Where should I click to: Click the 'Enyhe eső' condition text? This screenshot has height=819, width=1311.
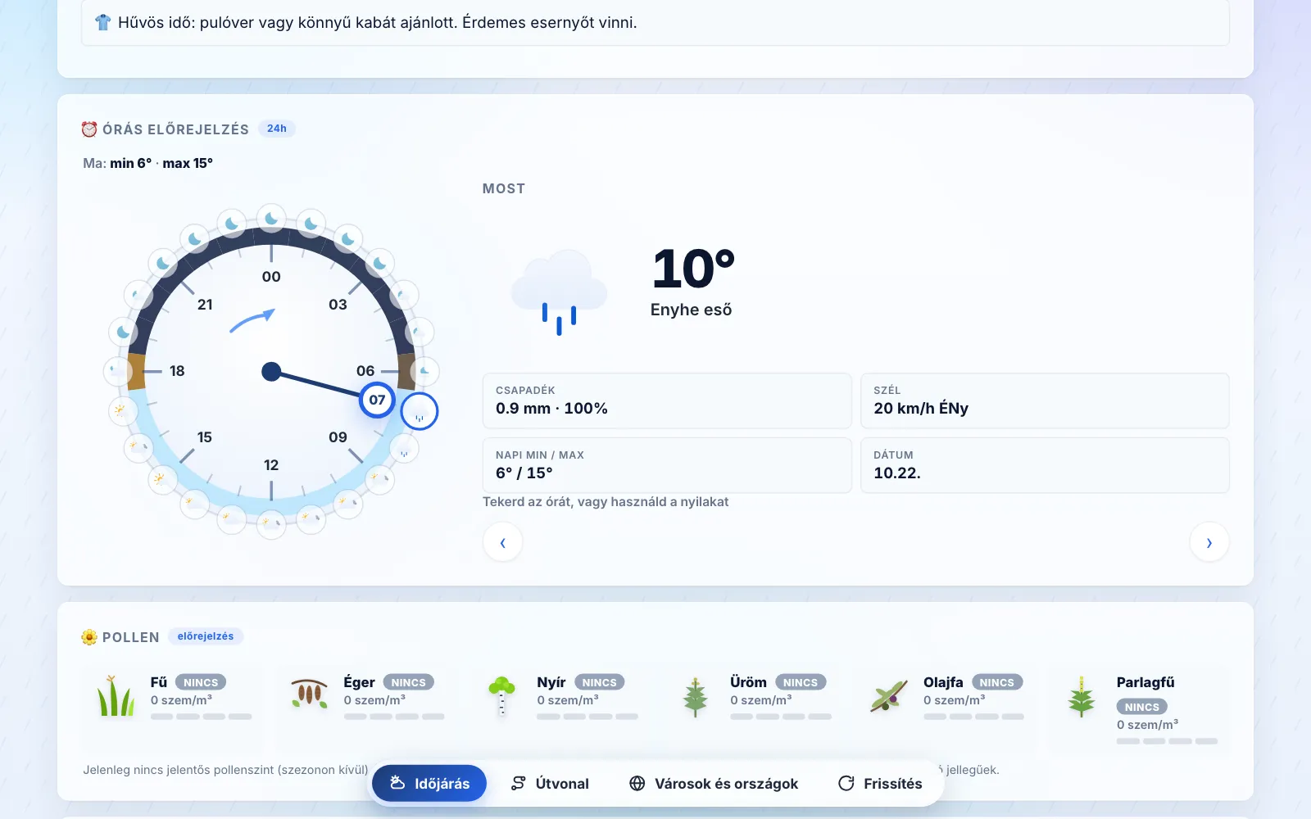pyautogui.click(x=691, y=310)
